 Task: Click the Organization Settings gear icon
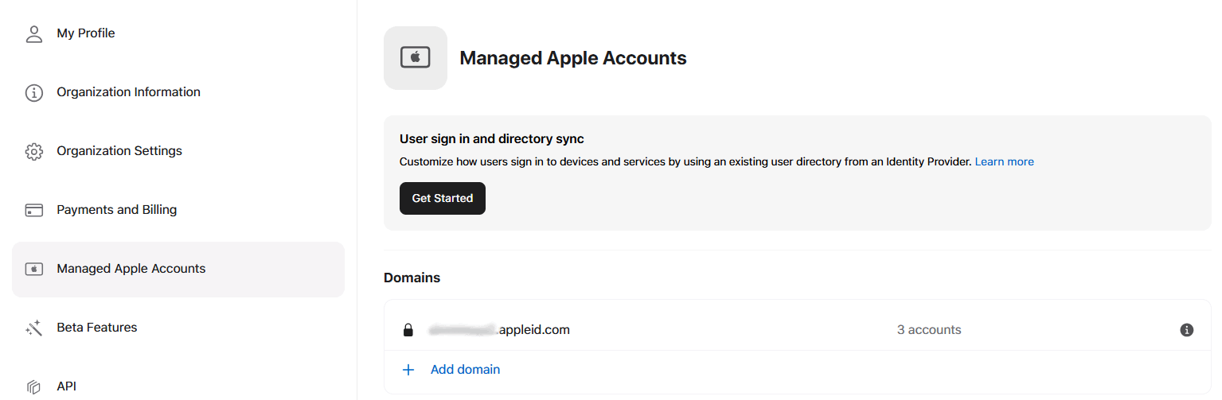coord(33,151)
